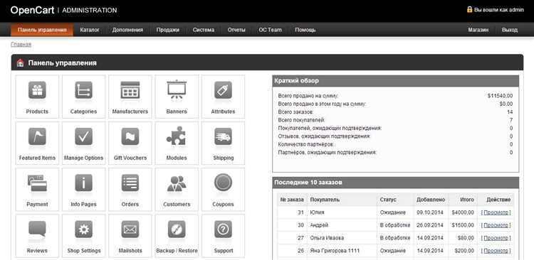The height and width of the screenshot is (260, 534).
Task: Click the OpenCart logo
Action: [x=32, y=10]
